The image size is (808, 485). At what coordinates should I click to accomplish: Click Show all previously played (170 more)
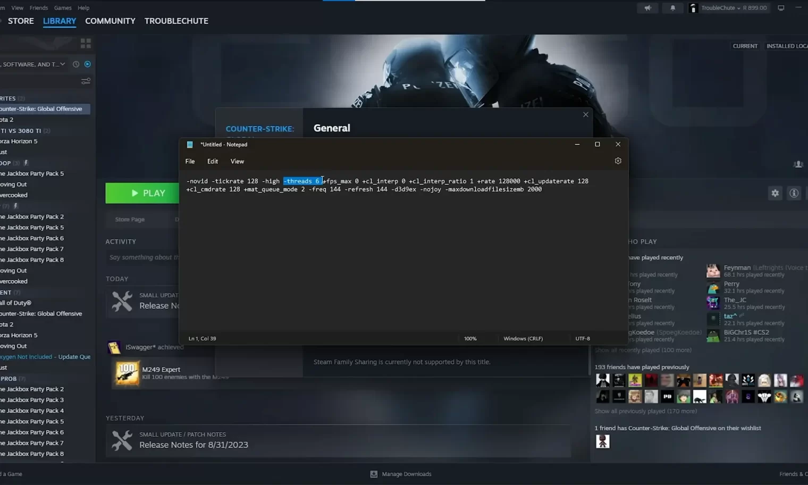click(645, 411)
